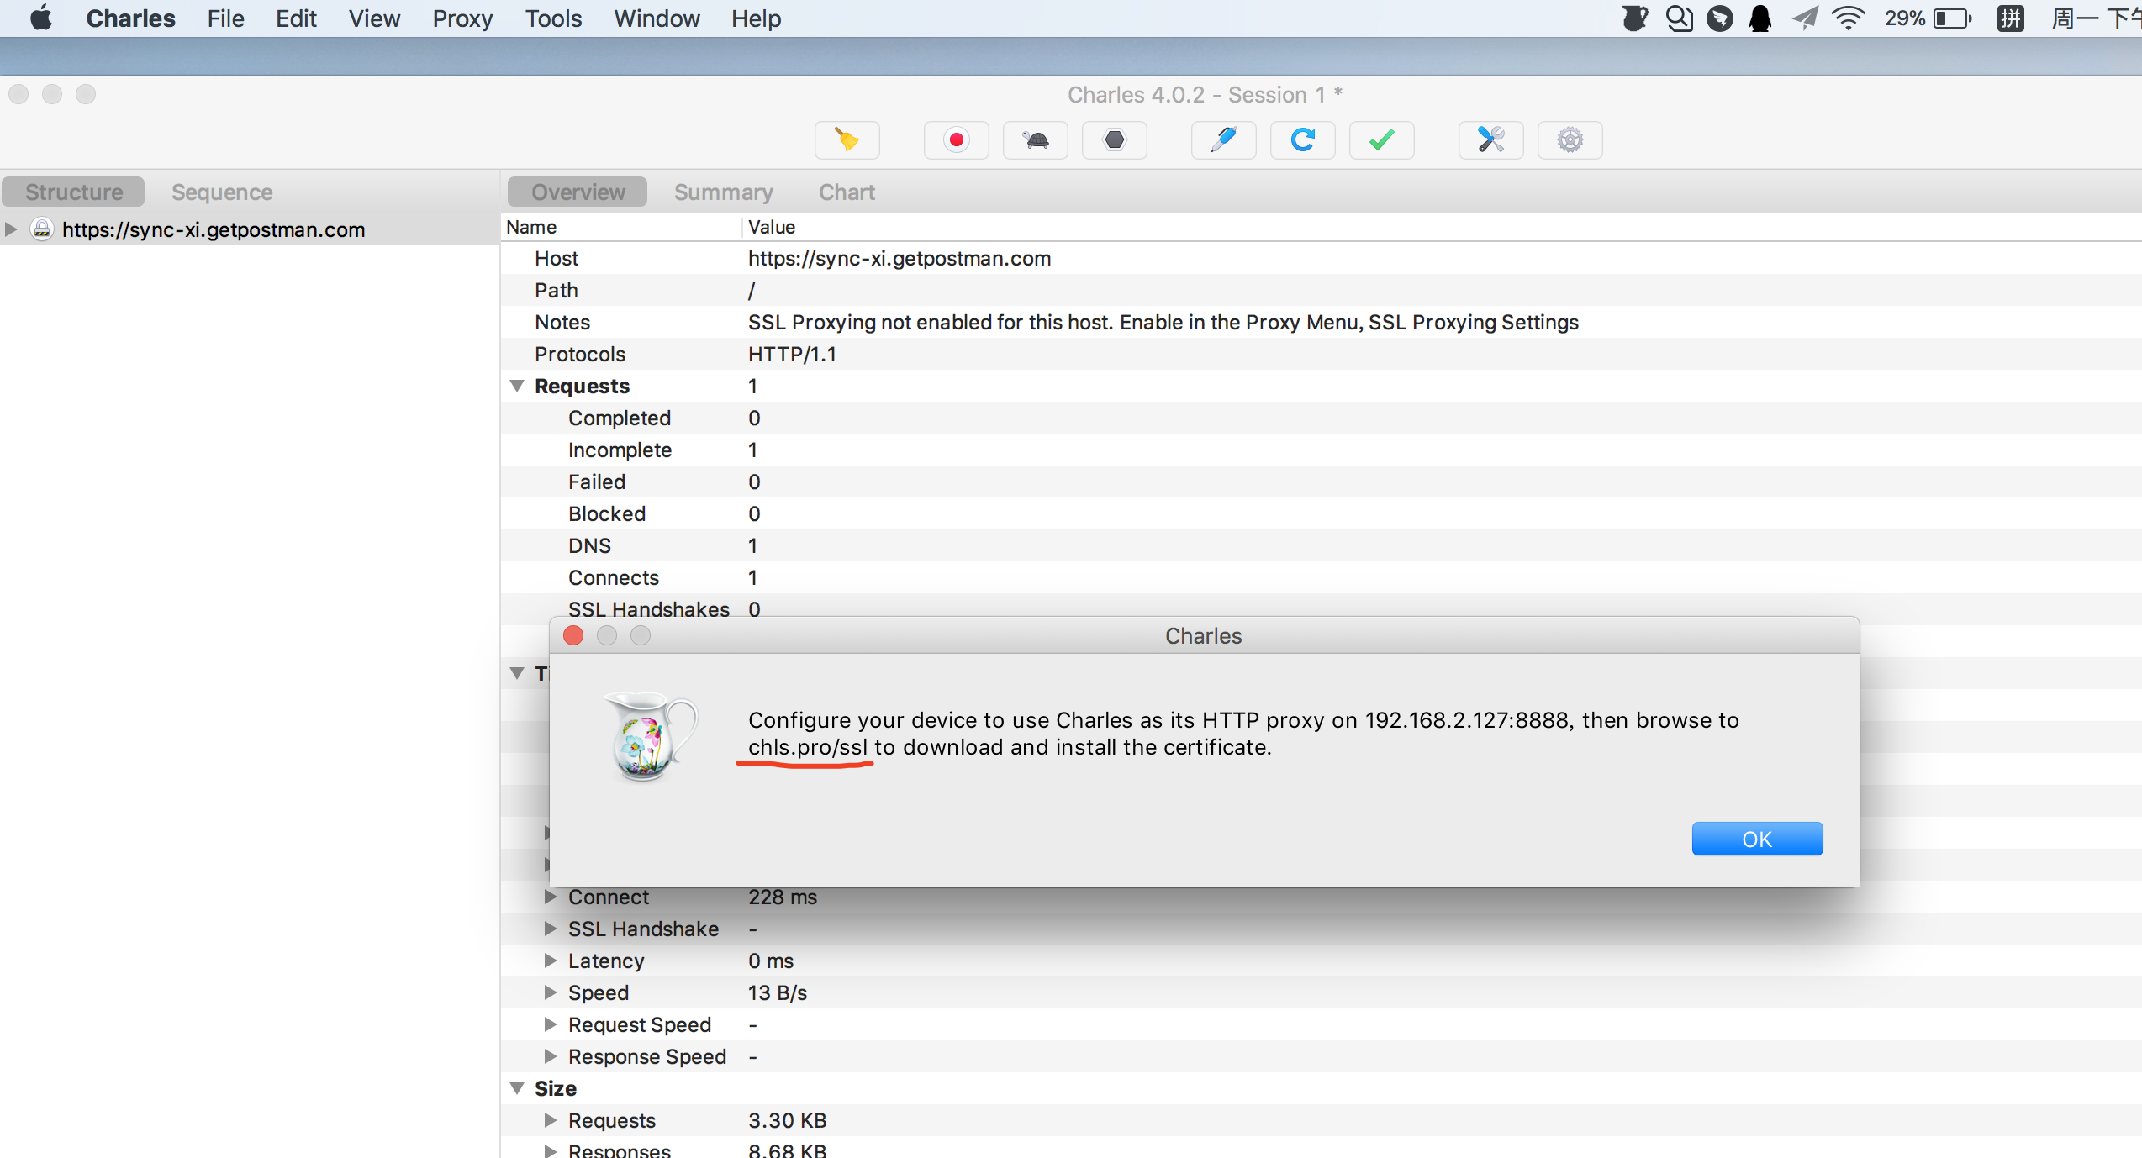Screen dimensions: 2142x1158
Task: Click the broom clear session icon
Action: click(x=847, y=139)
